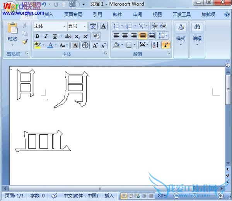Toggle justify alignment
The width and height of the screenshot is (232, 201).
click(143, 35)
